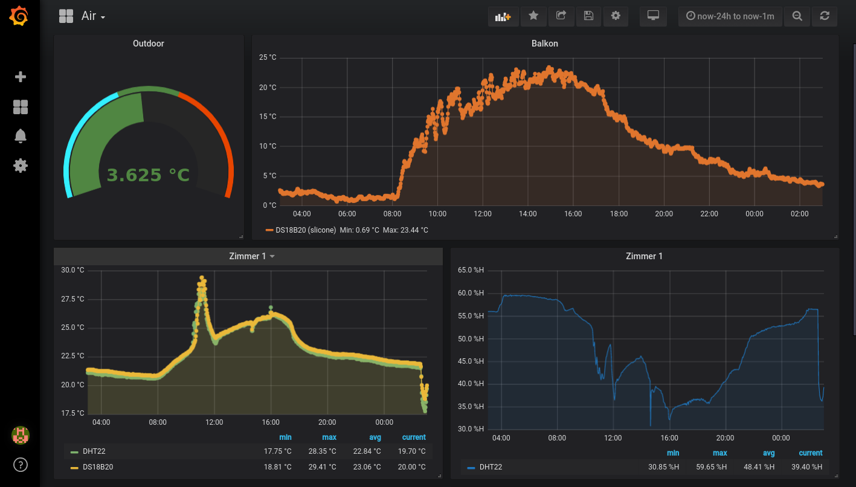Open the Dashboards grid icon in sidebar
This screenshot has height=487, width=856.
pos(21,107)
